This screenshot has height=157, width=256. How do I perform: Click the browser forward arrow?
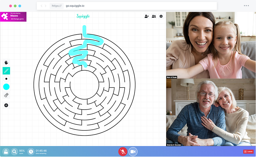46,6
